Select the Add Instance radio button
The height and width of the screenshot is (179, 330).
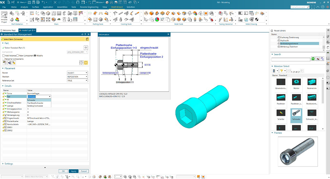pos(3,56)
